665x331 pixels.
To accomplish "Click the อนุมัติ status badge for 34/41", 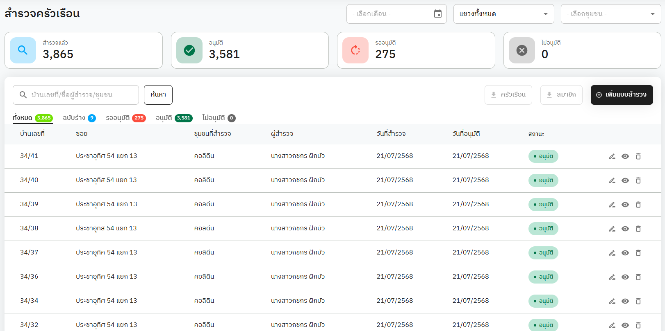I will 543,156.
